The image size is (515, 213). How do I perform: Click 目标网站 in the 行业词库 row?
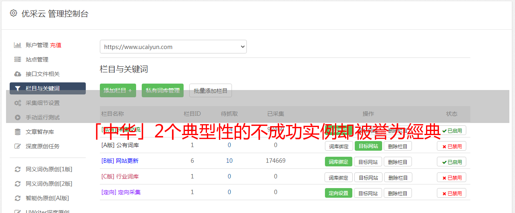tap(368, 178)
